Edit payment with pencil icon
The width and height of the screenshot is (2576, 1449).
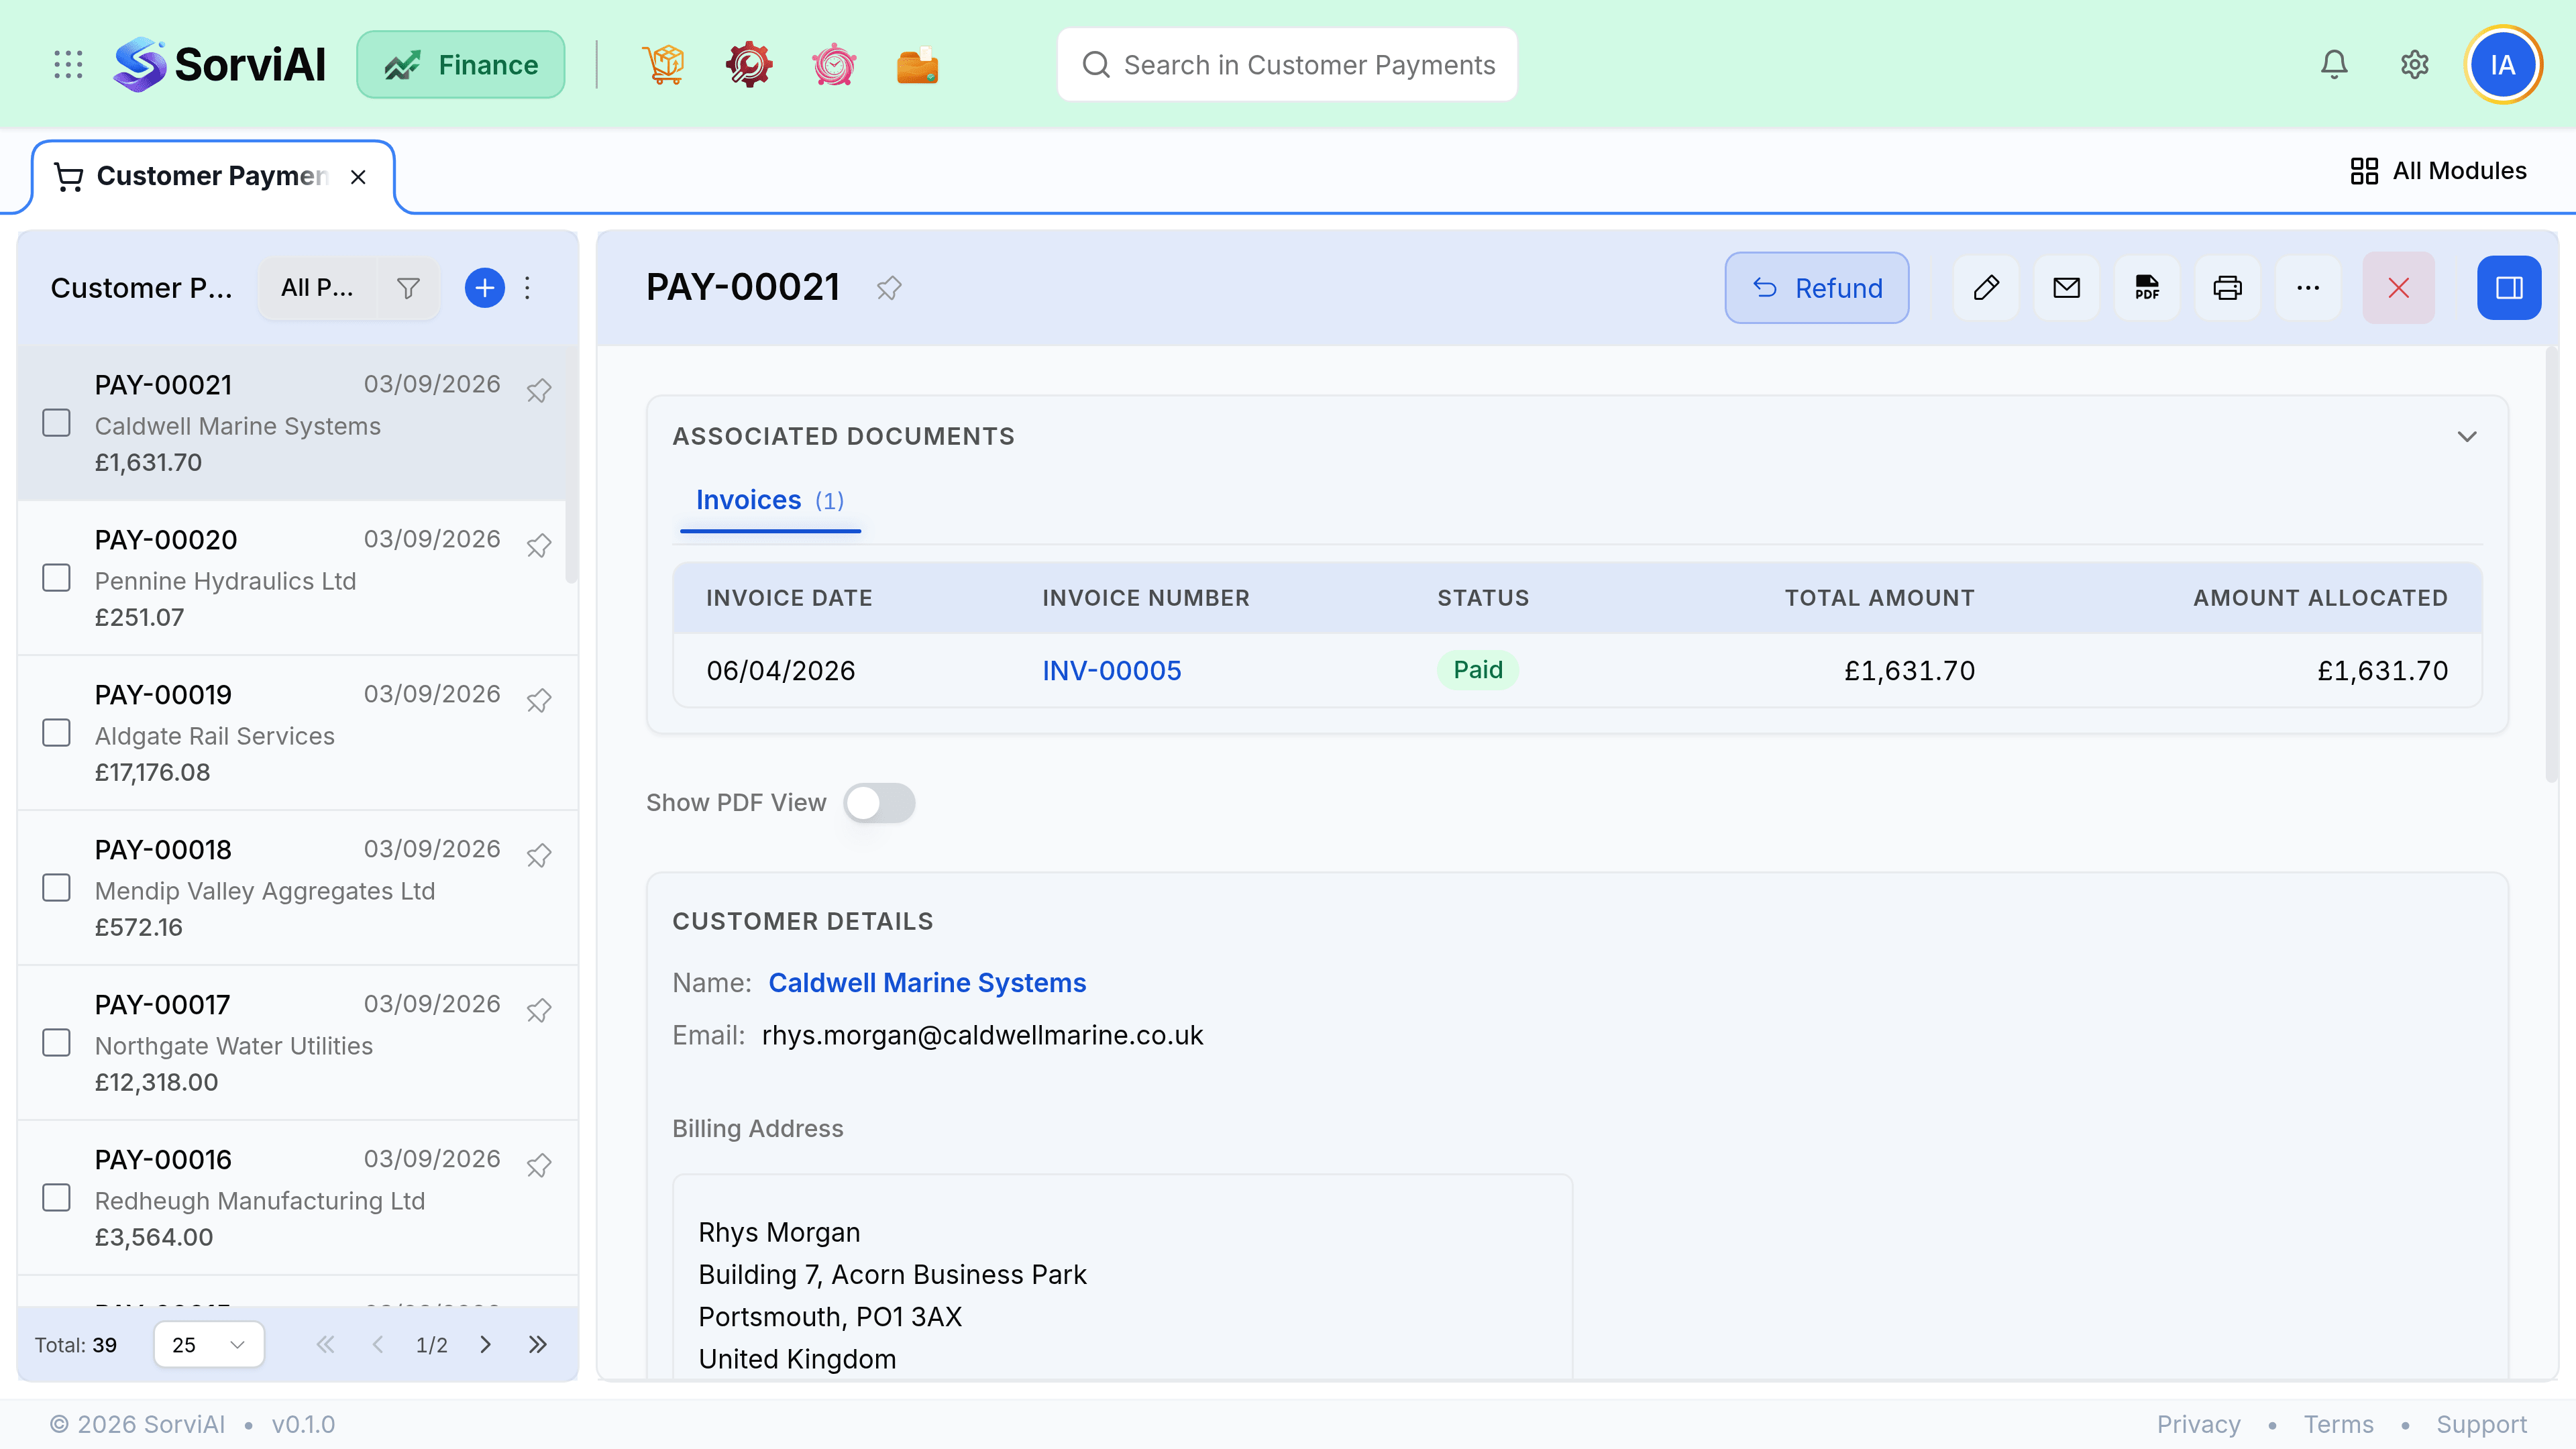[1986, 288]
